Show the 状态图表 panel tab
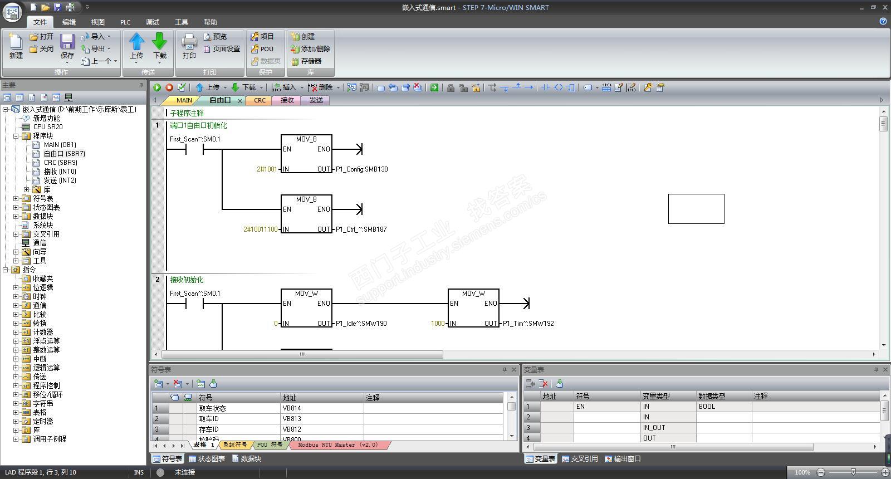891x479 pixels. [207, 459]
